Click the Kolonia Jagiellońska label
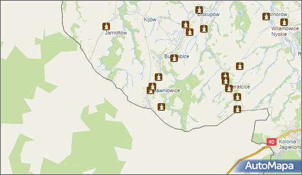Viewport: 302px width, 175px height. (290, 144)
